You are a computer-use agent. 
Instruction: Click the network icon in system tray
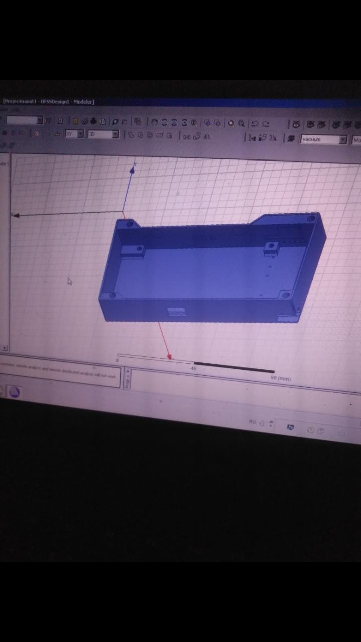click(290, 427)
